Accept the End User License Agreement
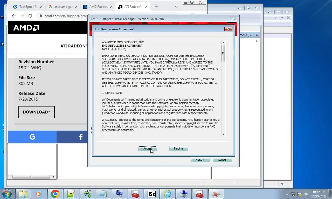This screenshot has height=199, width=332. coord(148,148)
